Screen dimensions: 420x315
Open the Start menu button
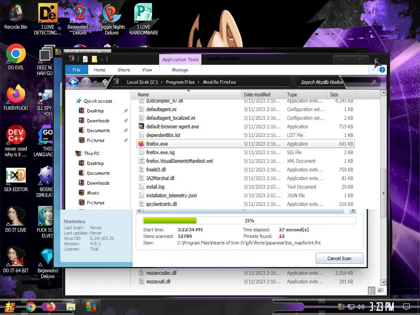pos(10,307)
